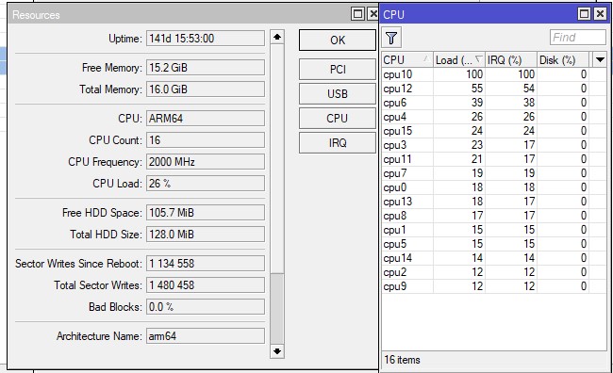Select the cpu4 row
The height and width of the screenshot is (373, 613).
pyautogui.click(x=494, y=117)
